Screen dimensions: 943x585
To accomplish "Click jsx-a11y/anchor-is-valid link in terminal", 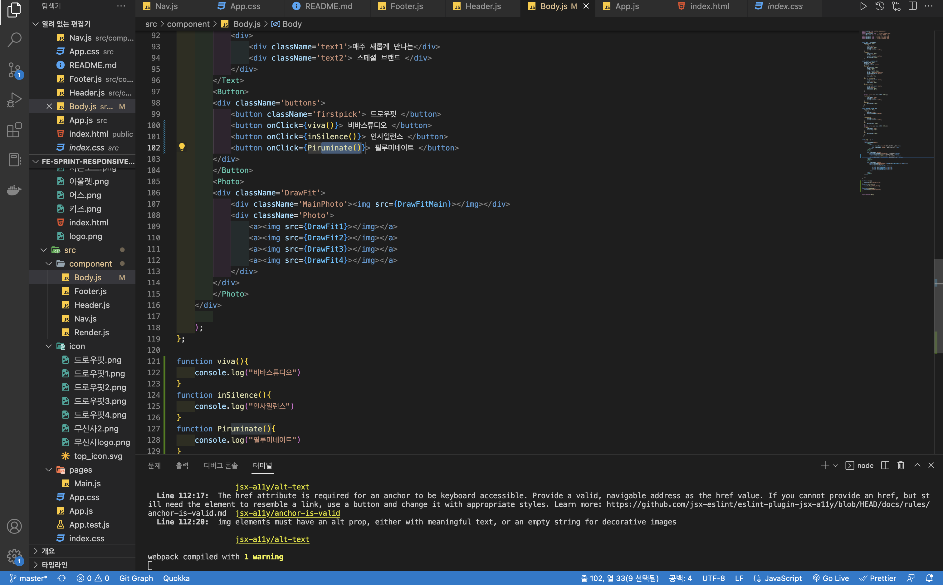I will 288,513.
